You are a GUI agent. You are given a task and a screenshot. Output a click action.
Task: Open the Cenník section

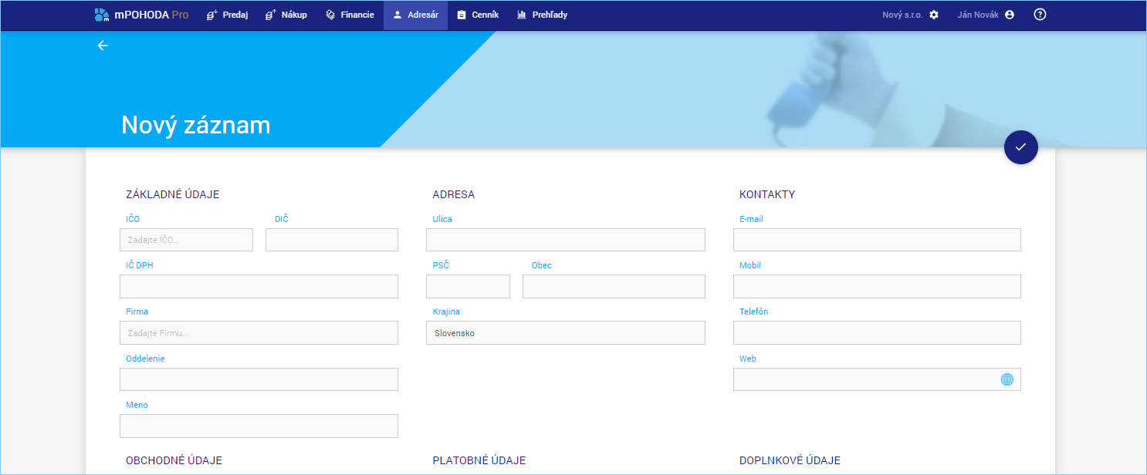click(478, 15)
